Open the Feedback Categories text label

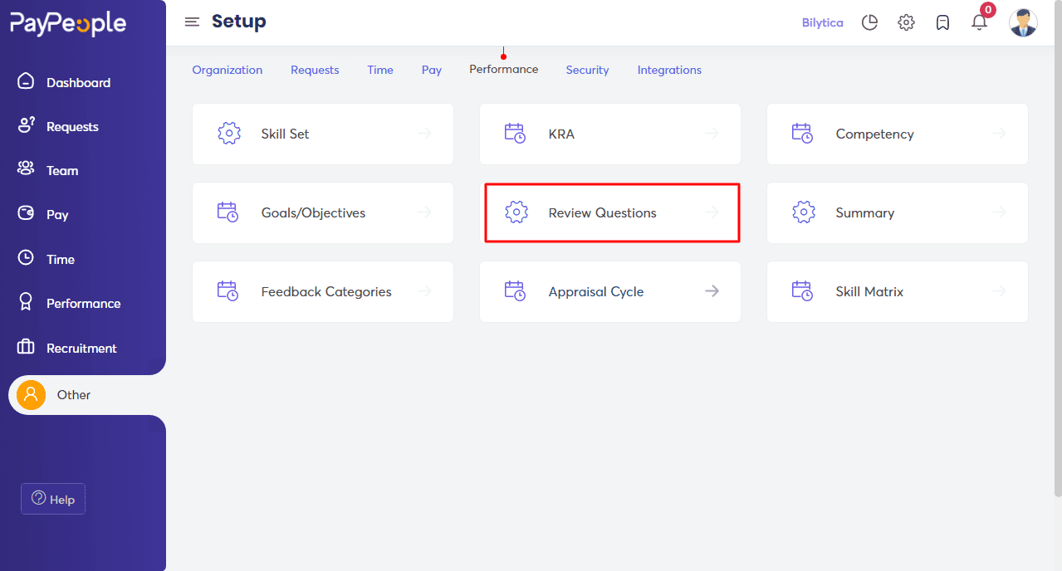pyautogui.click(x=326, y=291)
